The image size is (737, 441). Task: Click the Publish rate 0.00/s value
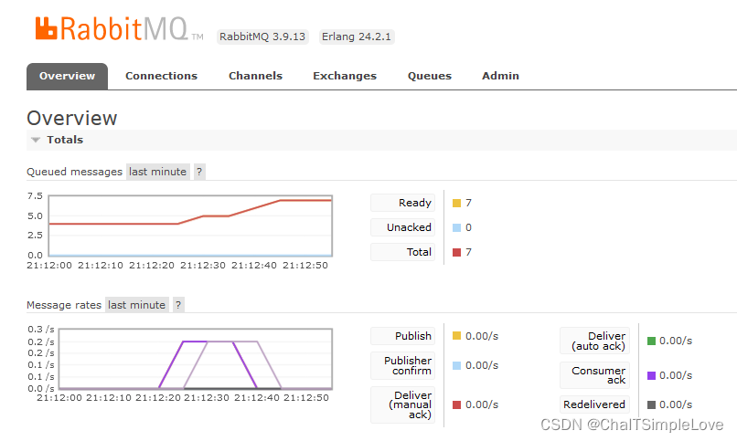pyautogui.click(x=482, y=336)
